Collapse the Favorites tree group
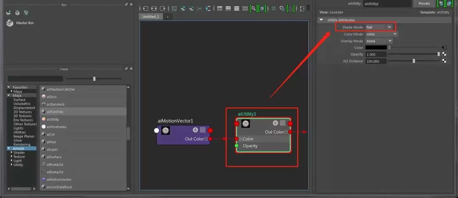This screenshot has height=198, width=458. [9, 87]
